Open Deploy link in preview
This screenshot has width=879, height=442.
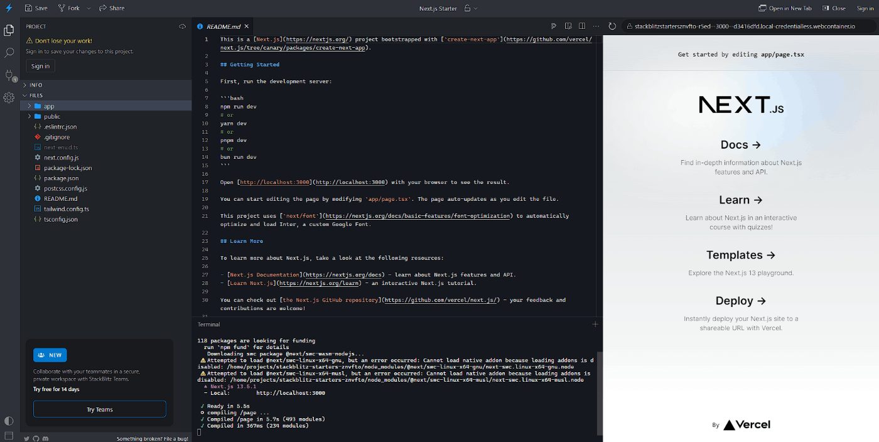(741, 301)
